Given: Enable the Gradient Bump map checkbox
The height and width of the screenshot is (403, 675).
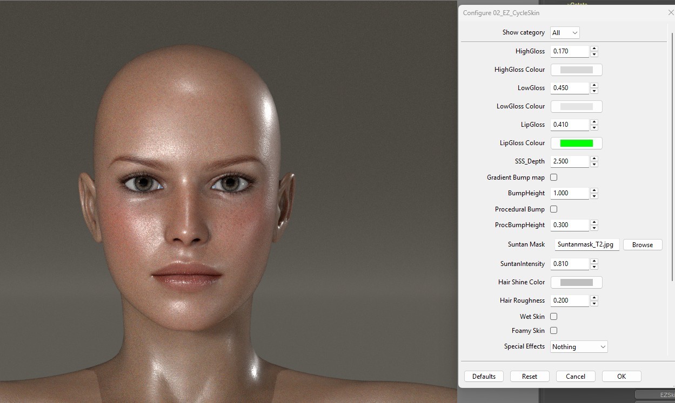Looking at the screenshot, I should point(553,177).
